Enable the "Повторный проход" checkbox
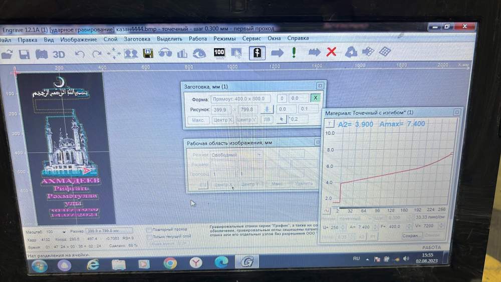 click(x=149, y=229)
